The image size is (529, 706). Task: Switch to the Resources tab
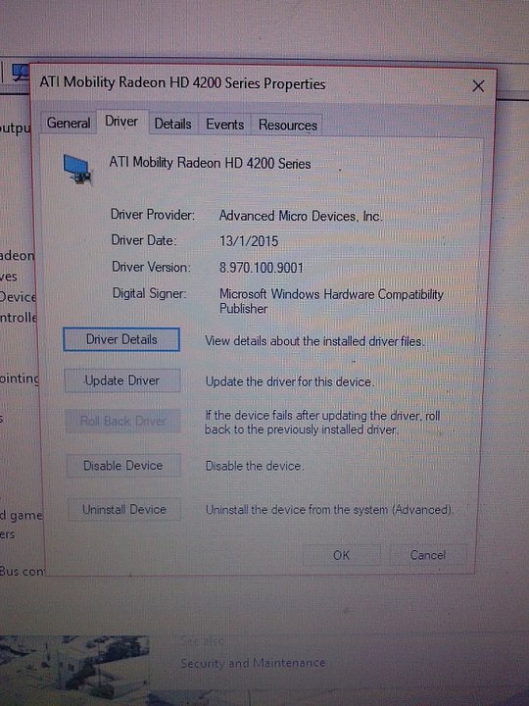(288, 126)
